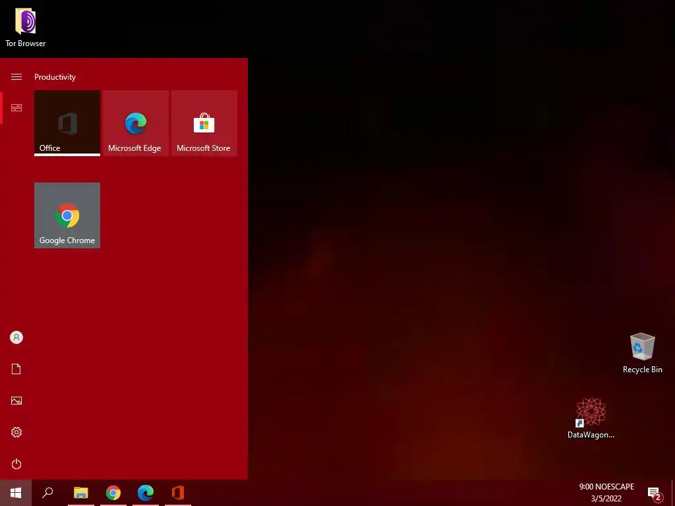Open the Documents sidebar icon
Viewport: 675px width, 506px height.
pyautogui.click(x=16, y=369)
